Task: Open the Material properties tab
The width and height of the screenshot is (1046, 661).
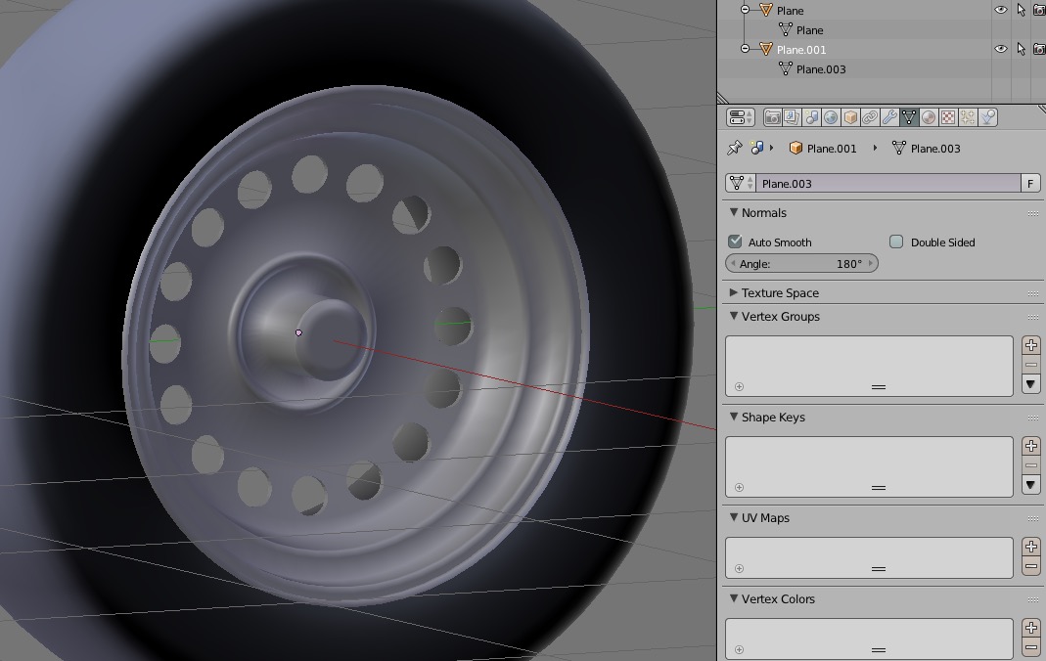Action: 928,118
